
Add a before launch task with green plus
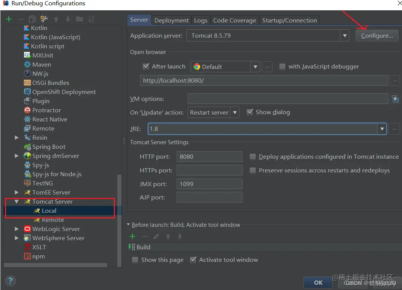(x=132, y=236)
